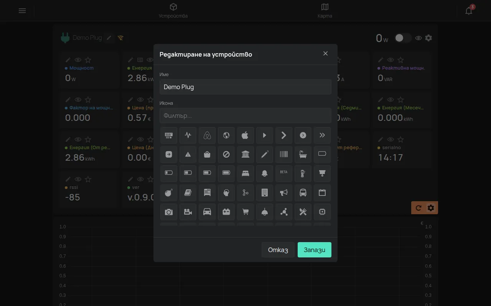Choose the calendar icon

tap(322, 192)
